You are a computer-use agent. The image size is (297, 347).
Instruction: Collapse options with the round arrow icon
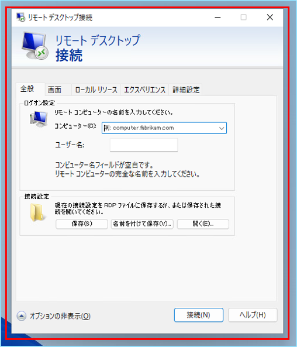pos(22,316)
